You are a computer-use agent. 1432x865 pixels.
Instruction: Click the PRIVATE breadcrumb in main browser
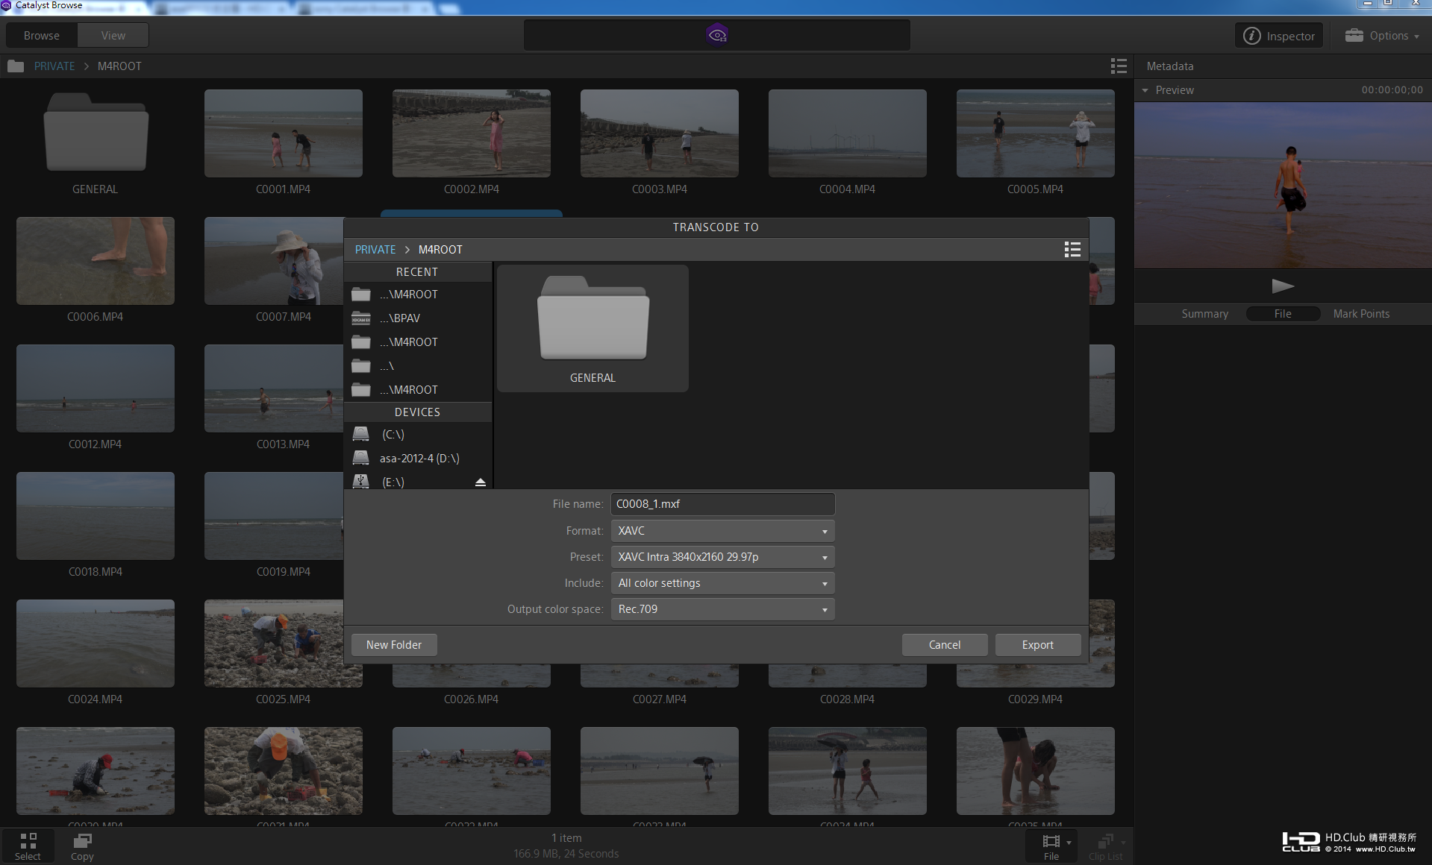tap(54, 66)
